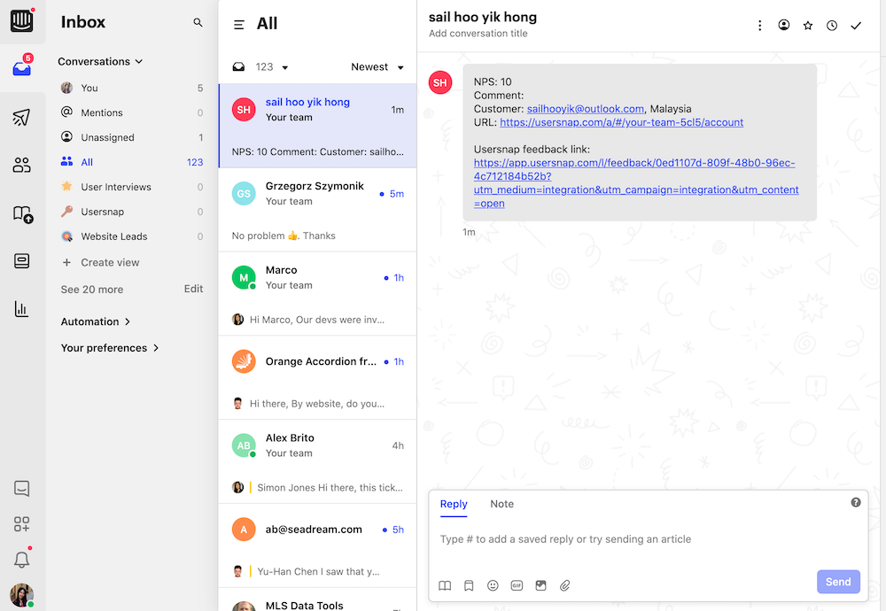
Task: Insert an article using book icon
Action: click(446, 585)
